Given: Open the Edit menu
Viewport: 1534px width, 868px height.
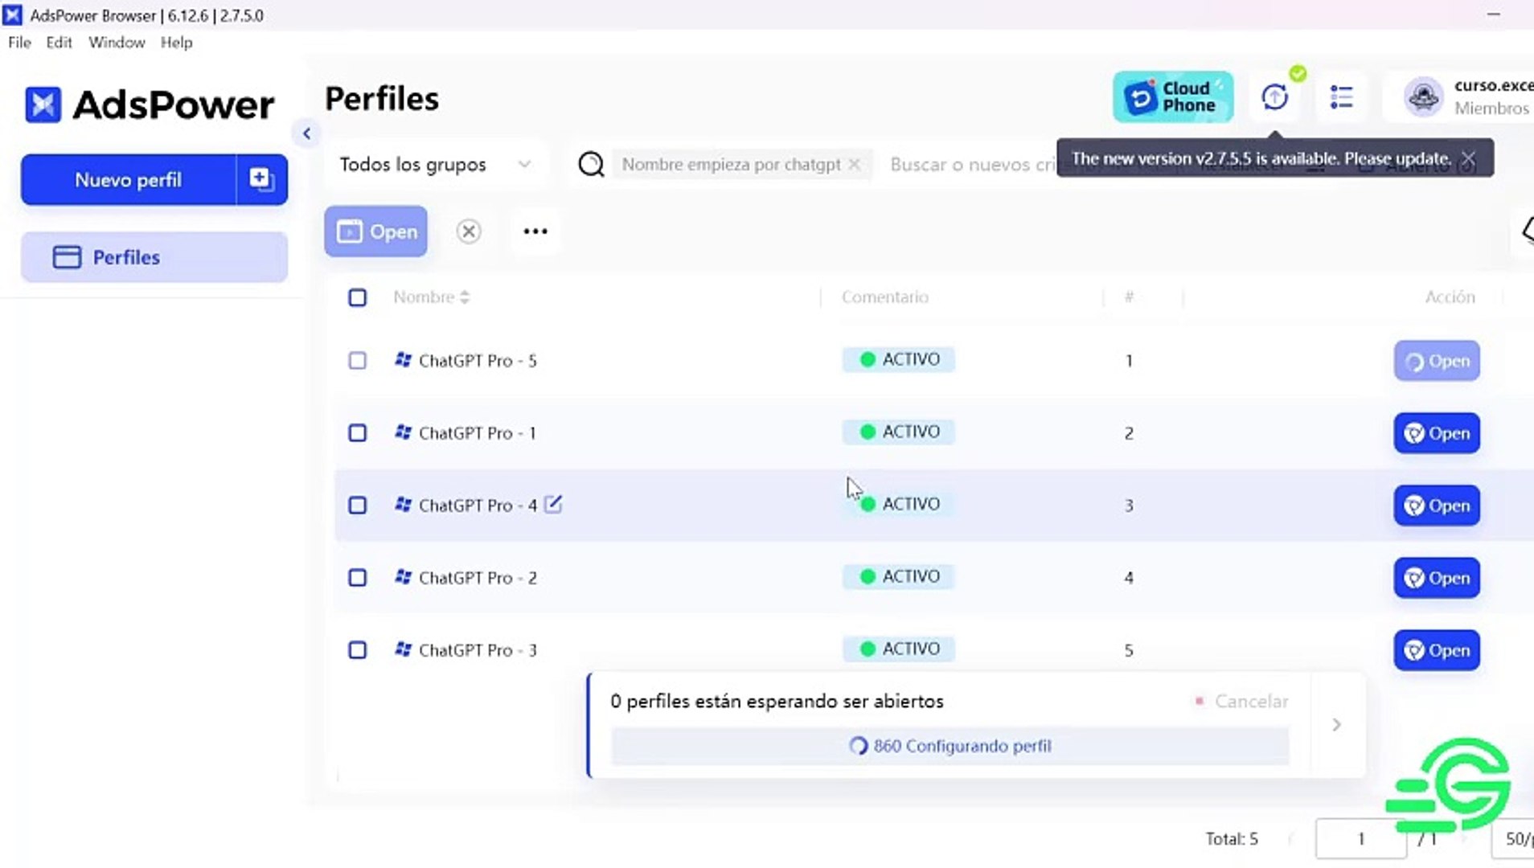Looking at the screenshot, I should tap(59, 43).
